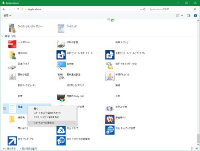200x151 pixels.
Task: Open the 文字コード表 icon
Action: (110, 109)
